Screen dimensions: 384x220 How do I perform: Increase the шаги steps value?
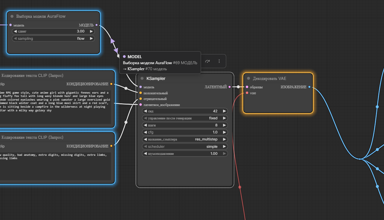point(224,125)
